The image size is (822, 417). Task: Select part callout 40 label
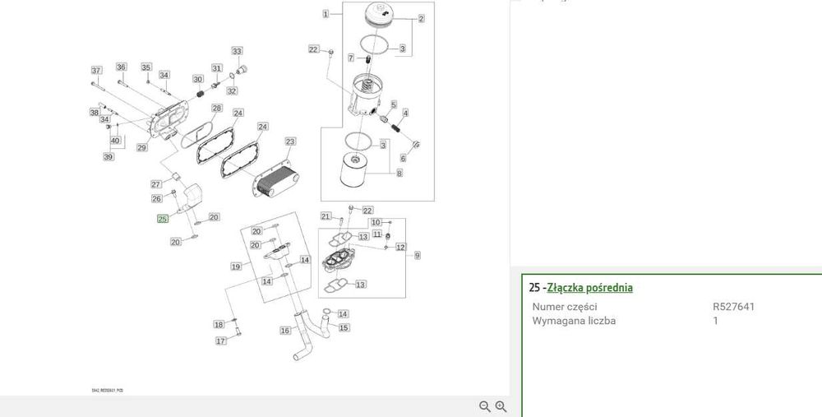click(115, 141)
